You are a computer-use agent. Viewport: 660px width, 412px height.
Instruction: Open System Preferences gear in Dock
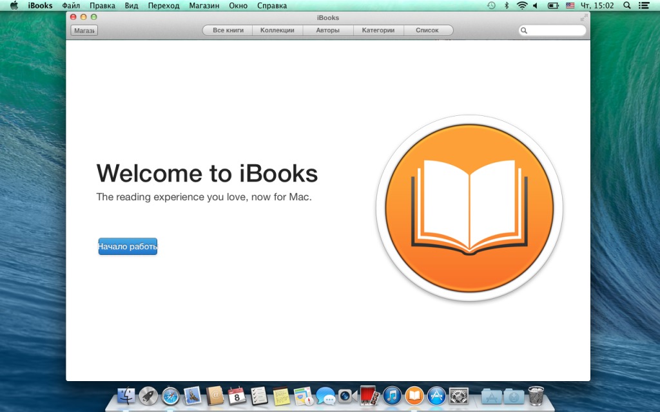[x=459, y=395]
